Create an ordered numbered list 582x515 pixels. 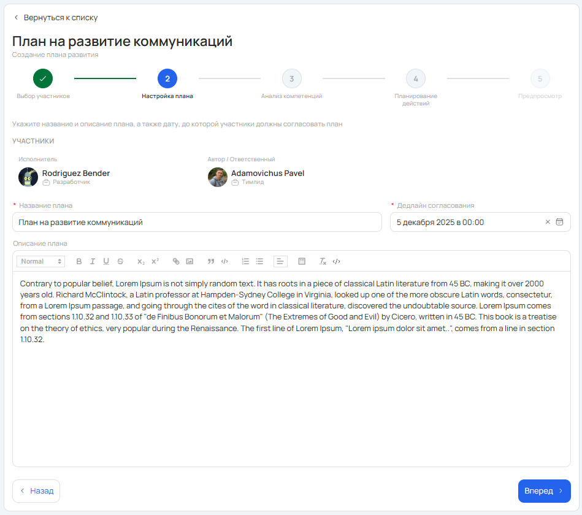point(245,261)
